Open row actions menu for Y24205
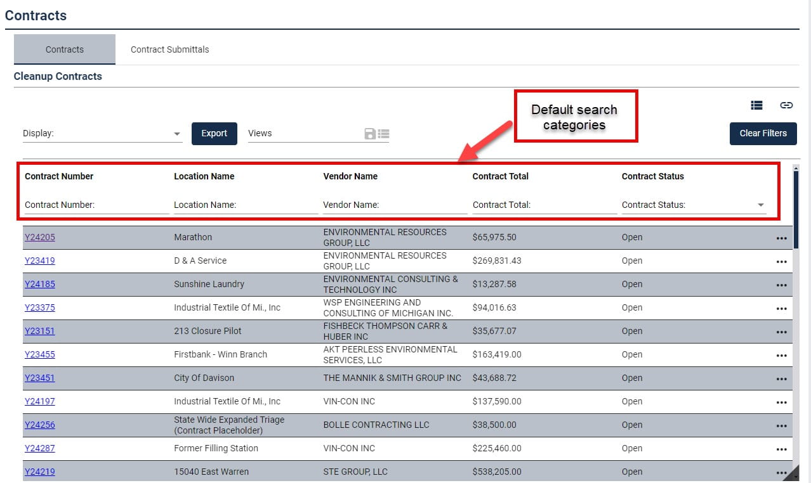The image size is (811, 483). tap(781, 238)
